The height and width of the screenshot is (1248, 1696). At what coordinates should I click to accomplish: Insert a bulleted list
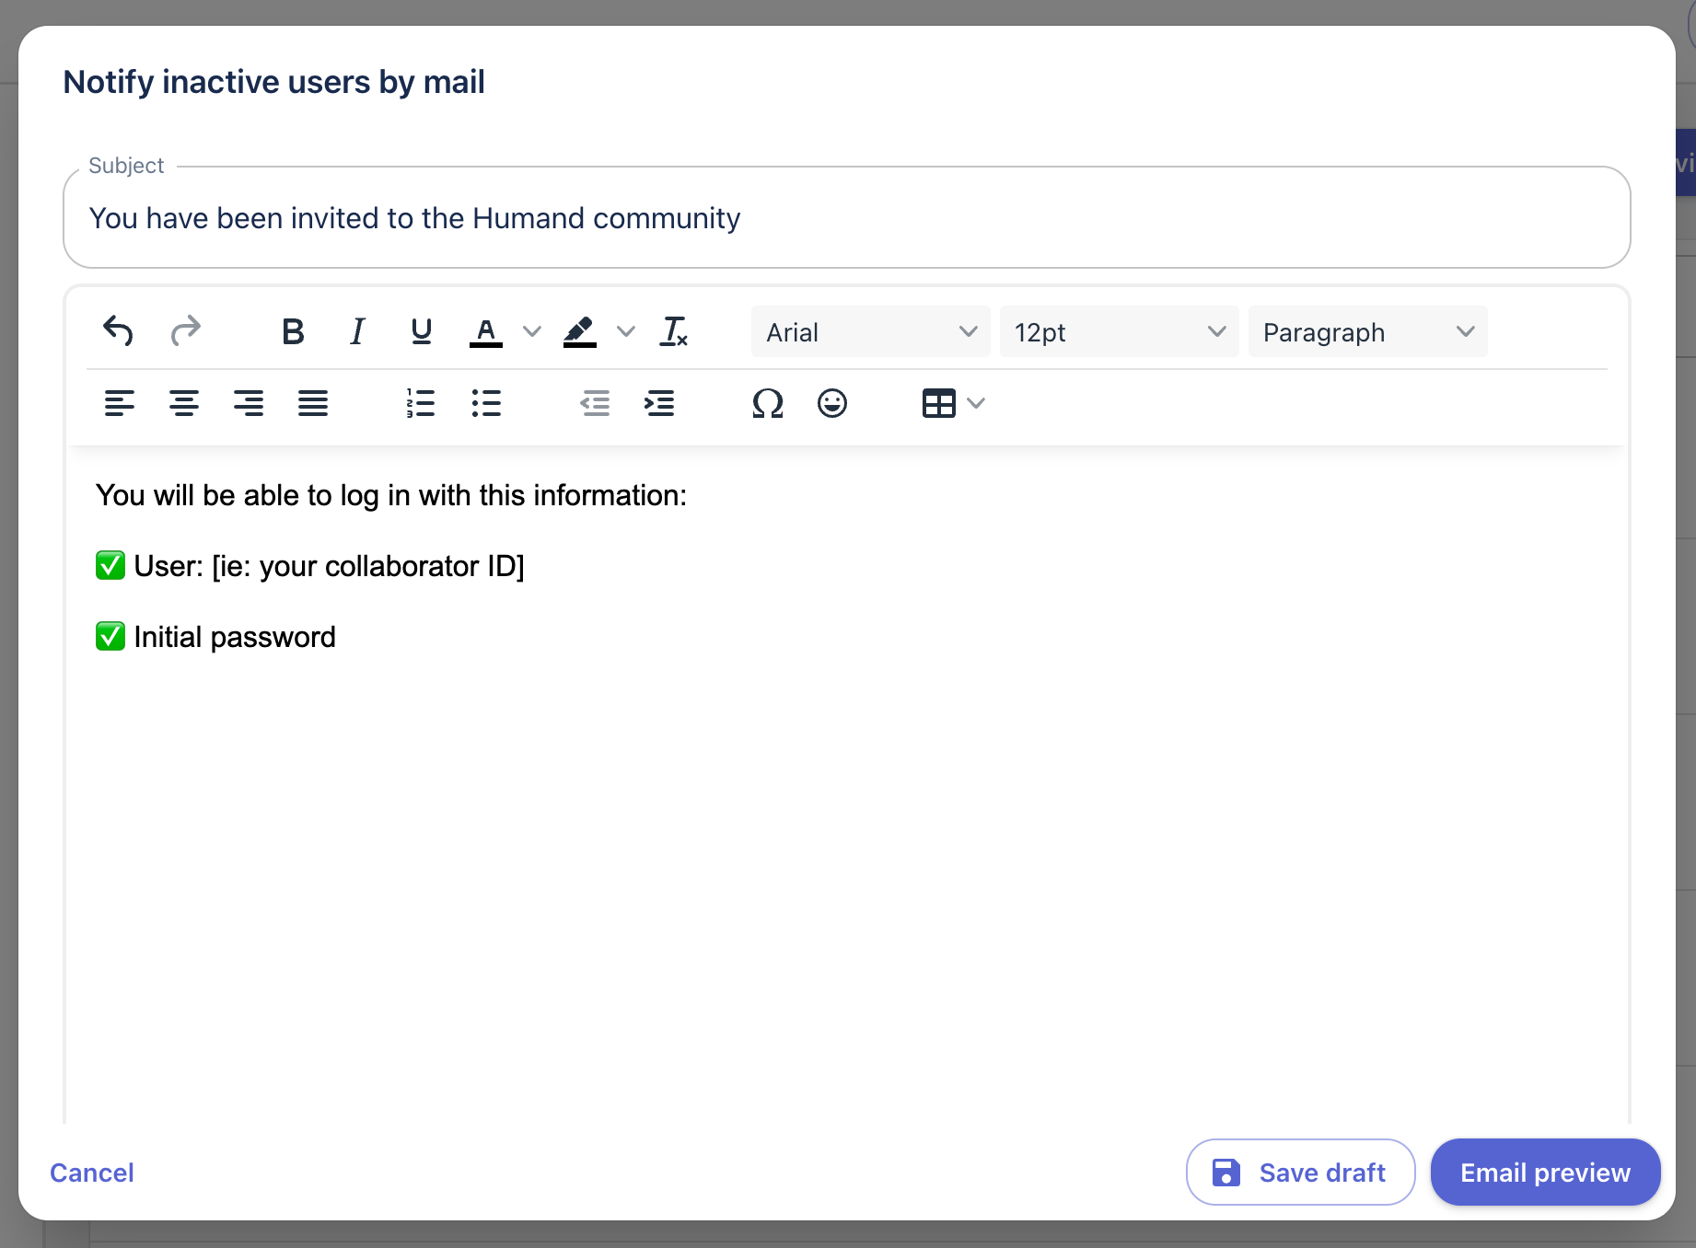[x=486, y=403]
